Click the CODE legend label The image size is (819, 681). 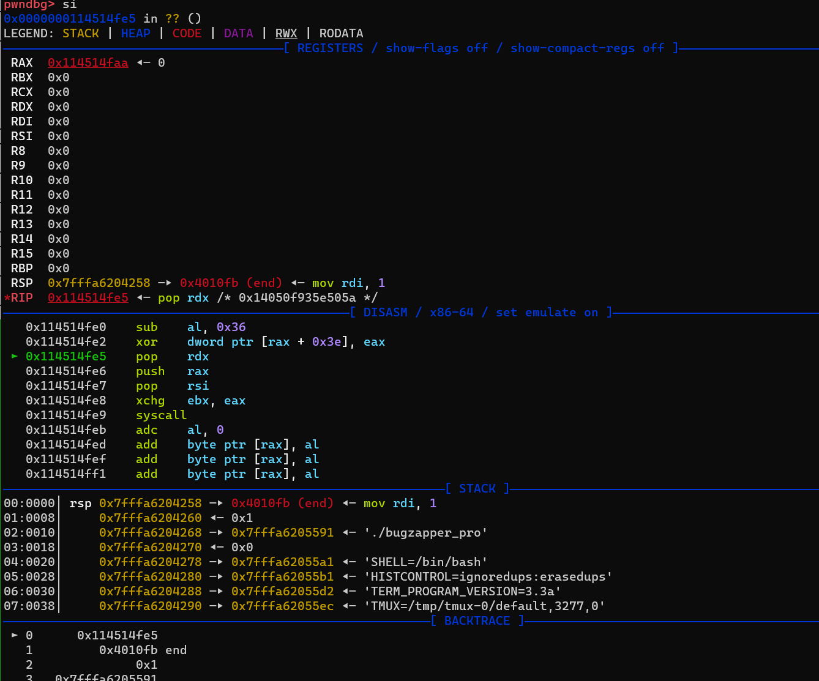coord(187,34)
